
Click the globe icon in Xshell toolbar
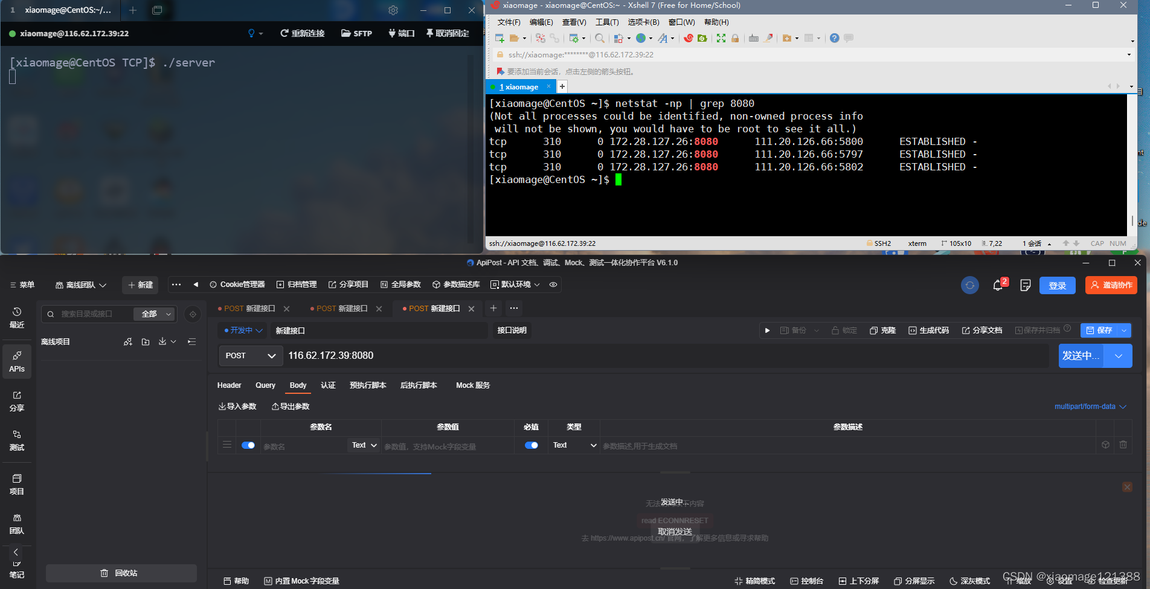click(641, 38)
